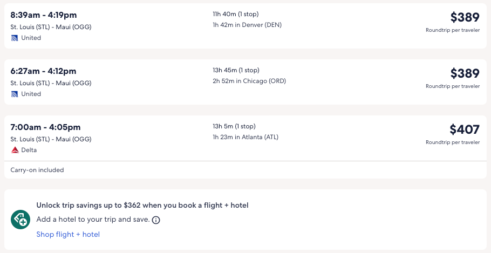Select the 6:27am - 4:12pm United flight
491x253 pixels.
[x=43, y=71]
